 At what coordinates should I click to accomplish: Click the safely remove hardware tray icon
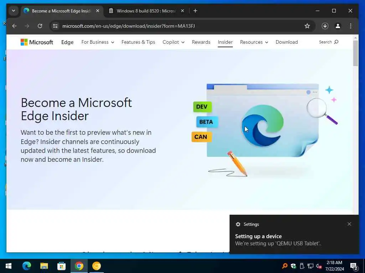click(x=302, y=266)
